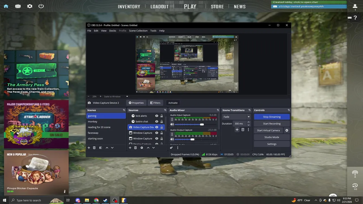Viewport: 363px width, 204px height.
Task: Click Stop Streaming button
Action: click(272, 117)
